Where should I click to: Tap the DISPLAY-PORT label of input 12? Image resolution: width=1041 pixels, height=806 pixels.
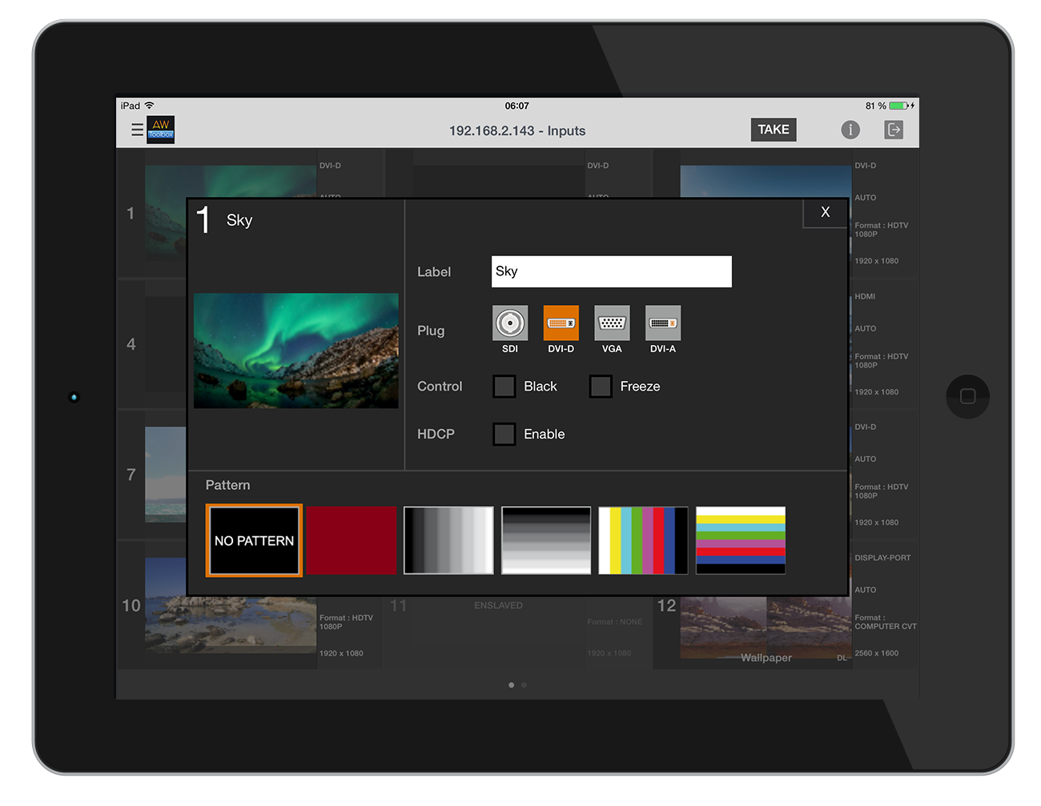tap(882, 558)
